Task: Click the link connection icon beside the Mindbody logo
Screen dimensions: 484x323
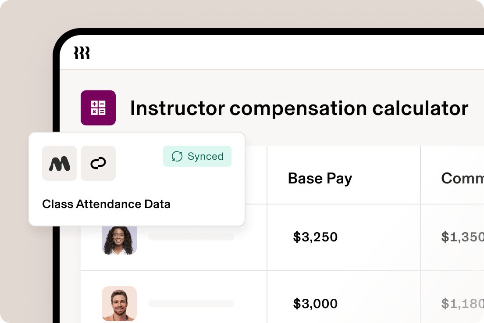Action: click(x=98, y=163)
